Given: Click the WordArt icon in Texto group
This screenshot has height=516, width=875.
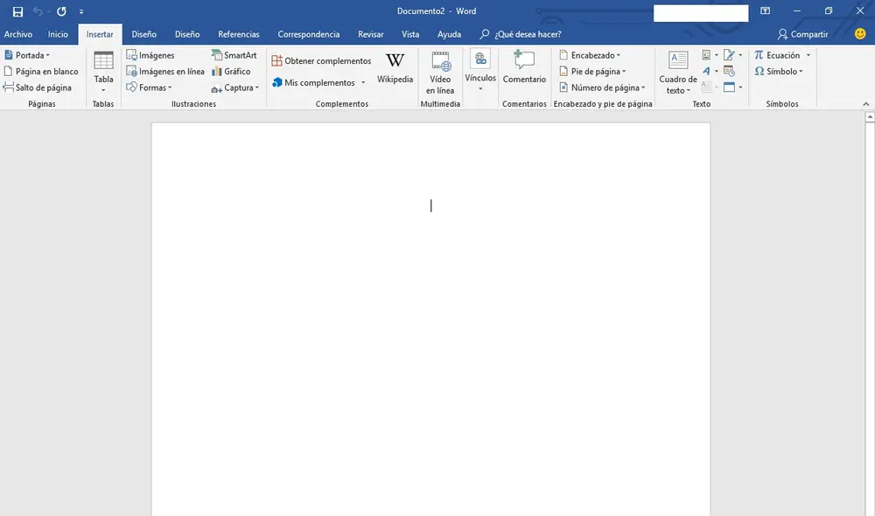Looking at the screenshot, I should coord(706,72).
